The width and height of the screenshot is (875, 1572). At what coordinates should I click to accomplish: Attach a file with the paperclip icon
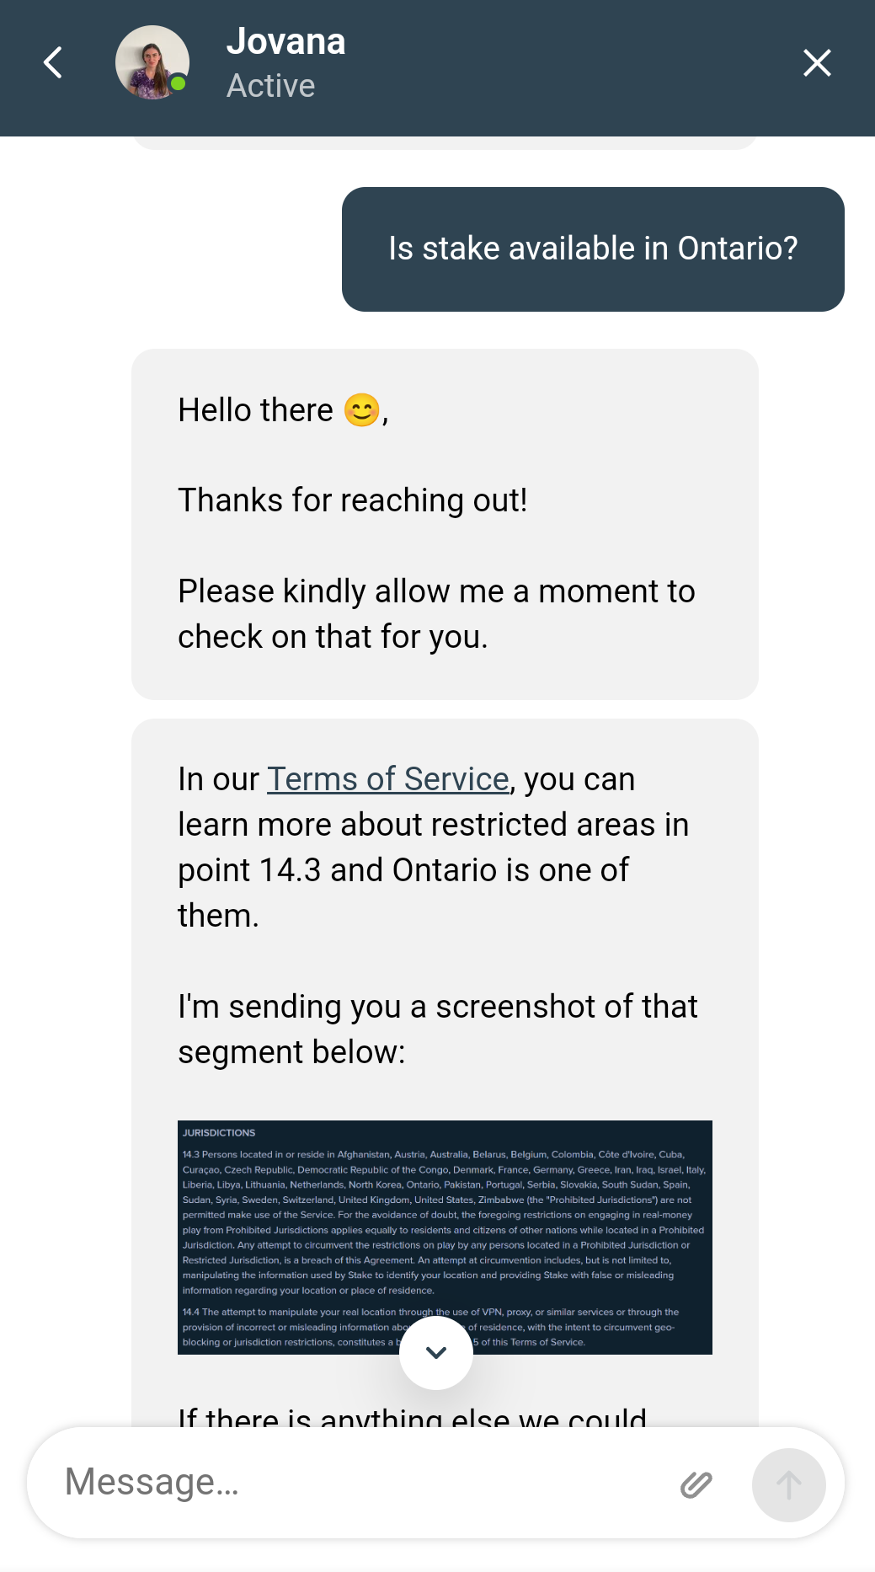pyautogui.click(x=696, y=1484)
